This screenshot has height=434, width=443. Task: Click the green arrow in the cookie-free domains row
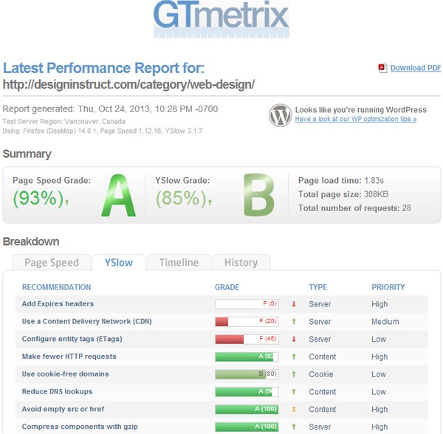(x=294, y=374)
